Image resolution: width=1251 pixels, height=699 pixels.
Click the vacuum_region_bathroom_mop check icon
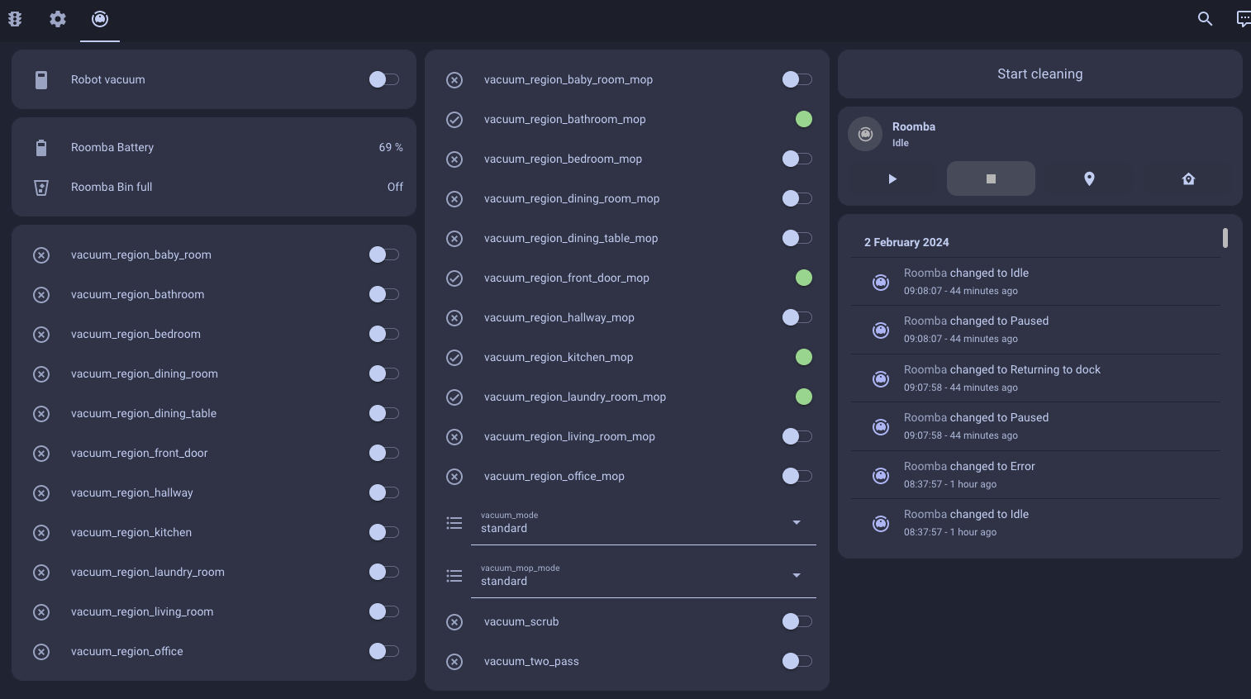tap(454, 120)
